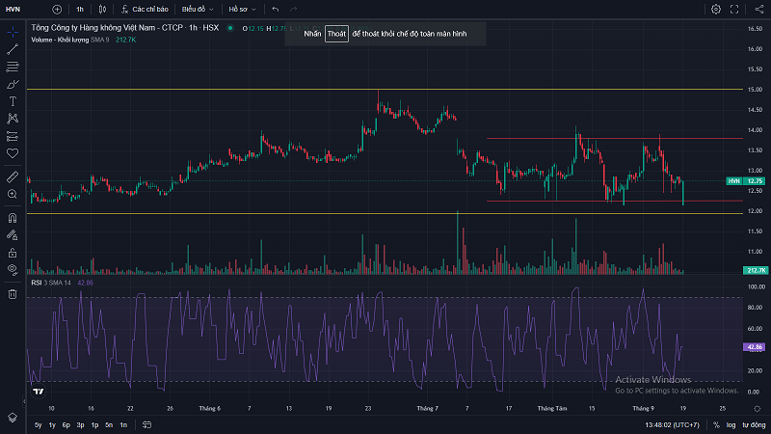771x434 pixels.
Task: Select the text annotation tool
Action: click(x=13, y=100)
